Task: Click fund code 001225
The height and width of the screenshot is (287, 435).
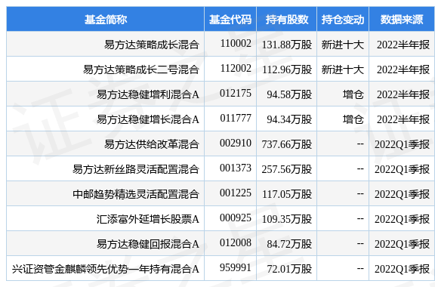Action: (236, 193)
